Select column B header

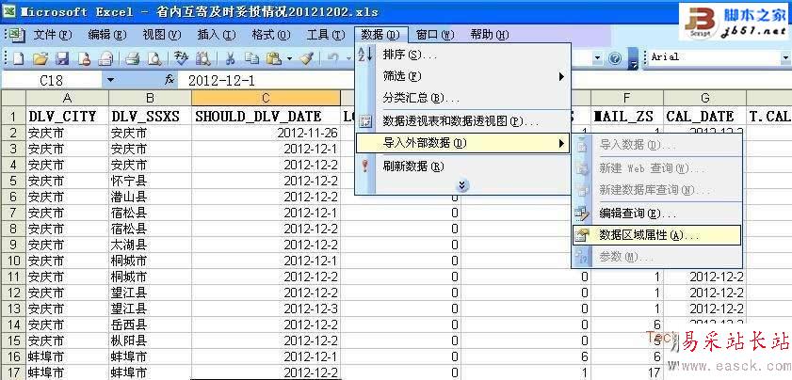coord(150,98)
